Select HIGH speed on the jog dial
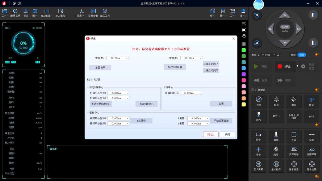 pos(285,31)
